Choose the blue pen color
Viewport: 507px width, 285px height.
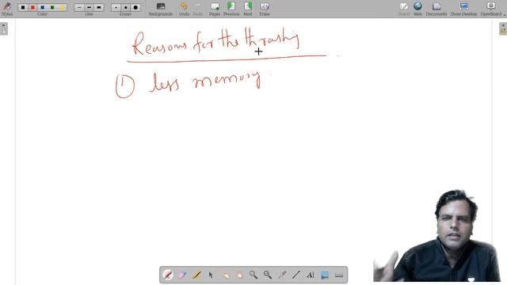tap(42, 7)
